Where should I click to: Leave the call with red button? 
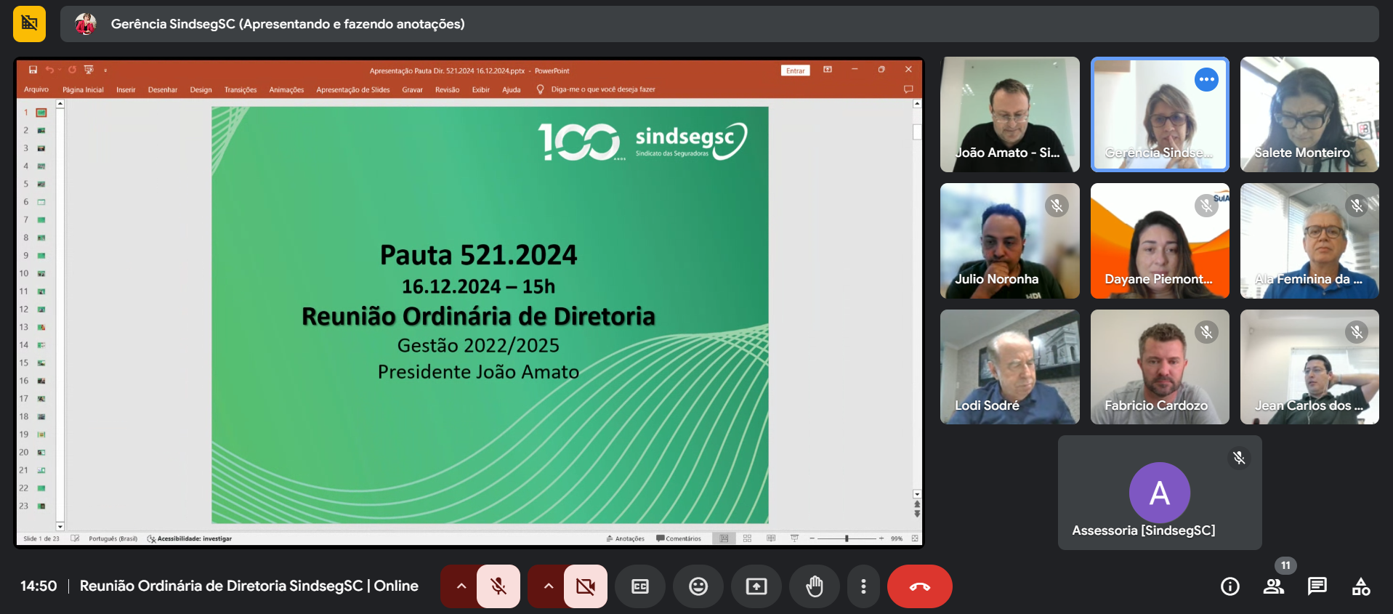[919, 586]
